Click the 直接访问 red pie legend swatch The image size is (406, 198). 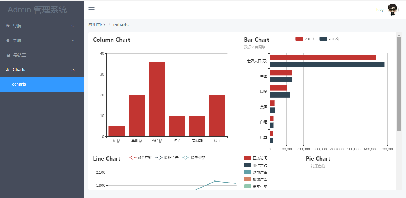click(x=248, y=158)
